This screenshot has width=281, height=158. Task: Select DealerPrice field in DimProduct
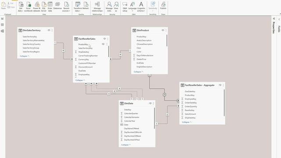pyautogui.click(x=141, y=59)
